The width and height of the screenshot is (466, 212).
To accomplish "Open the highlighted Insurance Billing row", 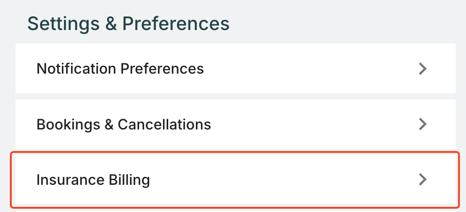I will 235,179.
